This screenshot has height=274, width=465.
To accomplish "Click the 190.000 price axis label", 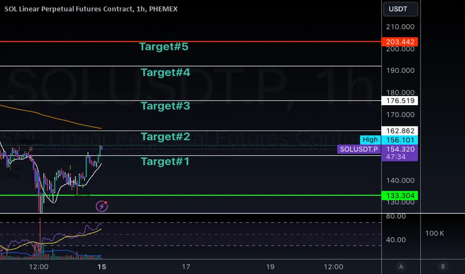I will (x=400, y=71).
